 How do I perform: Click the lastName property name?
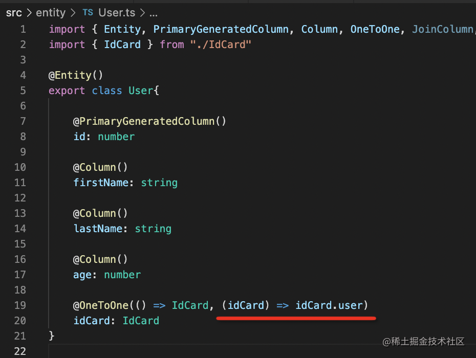pos(97,229)
